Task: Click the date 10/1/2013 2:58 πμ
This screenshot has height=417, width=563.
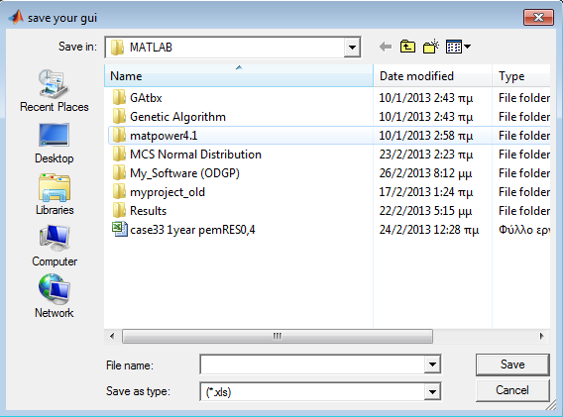Action: 426,136
